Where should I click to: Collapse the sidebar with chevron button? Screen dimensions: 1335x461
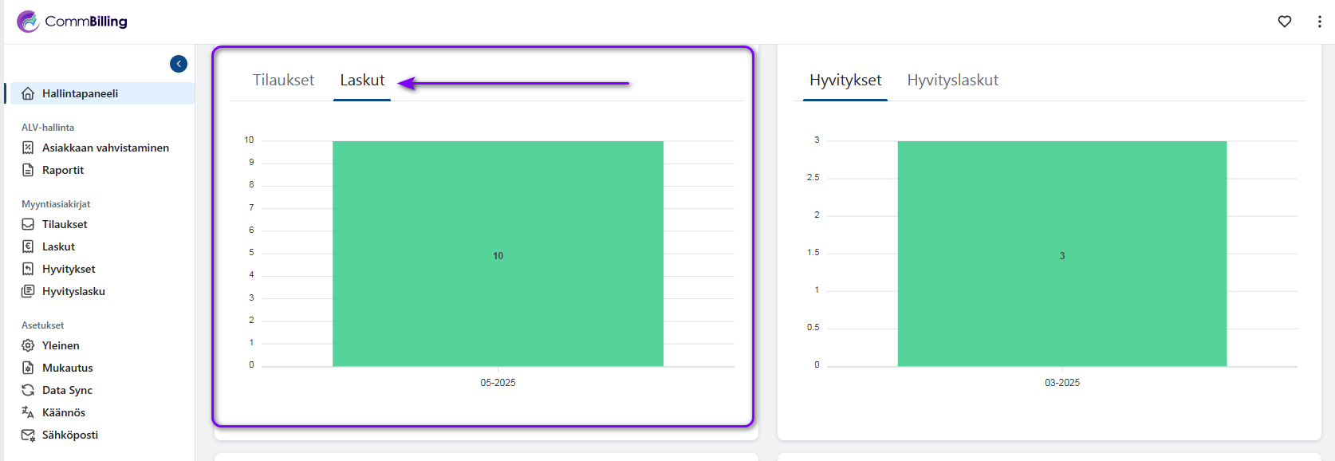(179, 64)
